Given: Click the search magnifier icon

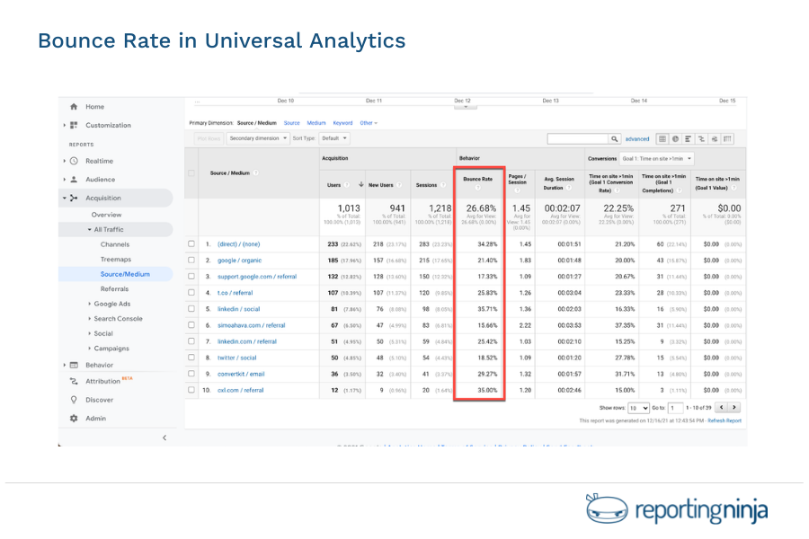Looking at the screenshot, I should [614, 138].
